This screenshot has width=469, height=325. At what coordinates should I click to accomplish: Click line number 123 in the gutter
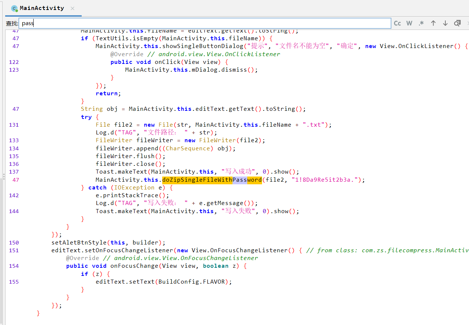coord(14,70)
